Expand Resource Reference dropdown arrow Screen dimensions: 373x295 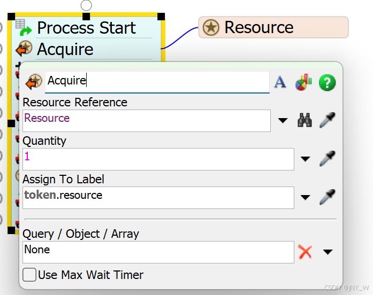point(283,121)
